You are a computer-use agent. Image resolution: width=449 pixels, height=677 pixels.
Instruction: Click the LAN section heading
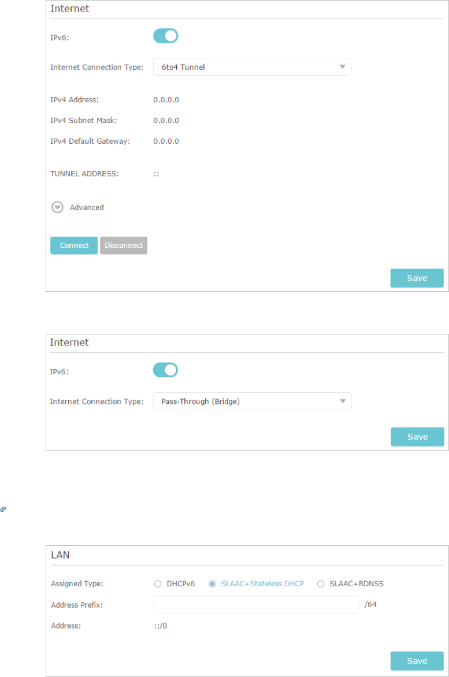[61, 555]
